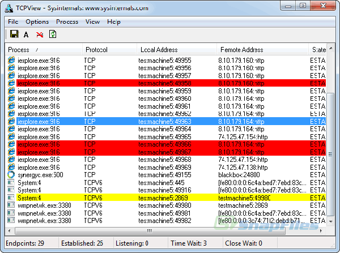Viewport: 340px width, 253px height.
Task: Sort by the Local Address column header
Action: [177, 50]
